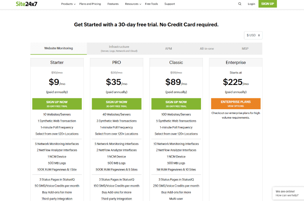304x201 pixels.
Task: Switch to the Infrastructure tab
Action: tap(119, 49)
